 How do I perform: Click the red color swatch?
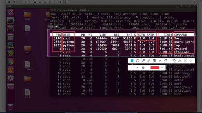pos(155,68)
